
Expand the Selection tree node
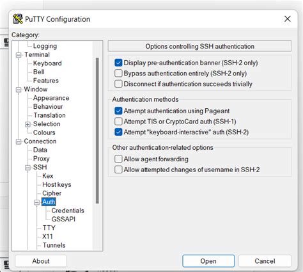point(27,124)
